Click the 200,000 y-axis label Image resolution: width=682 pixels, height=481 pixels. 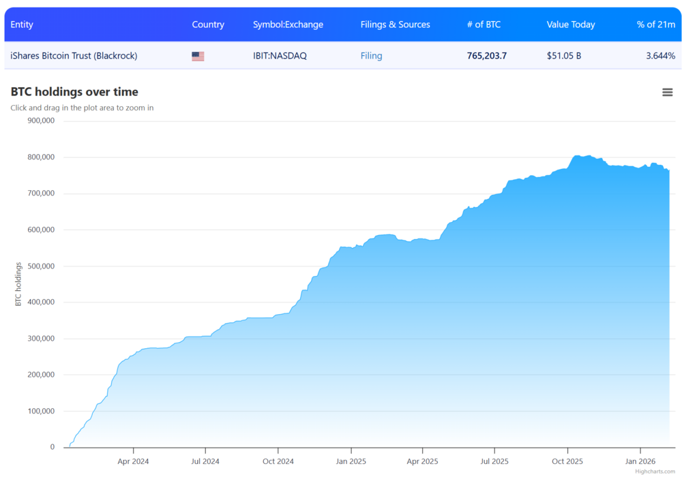[x=41, y=375]
